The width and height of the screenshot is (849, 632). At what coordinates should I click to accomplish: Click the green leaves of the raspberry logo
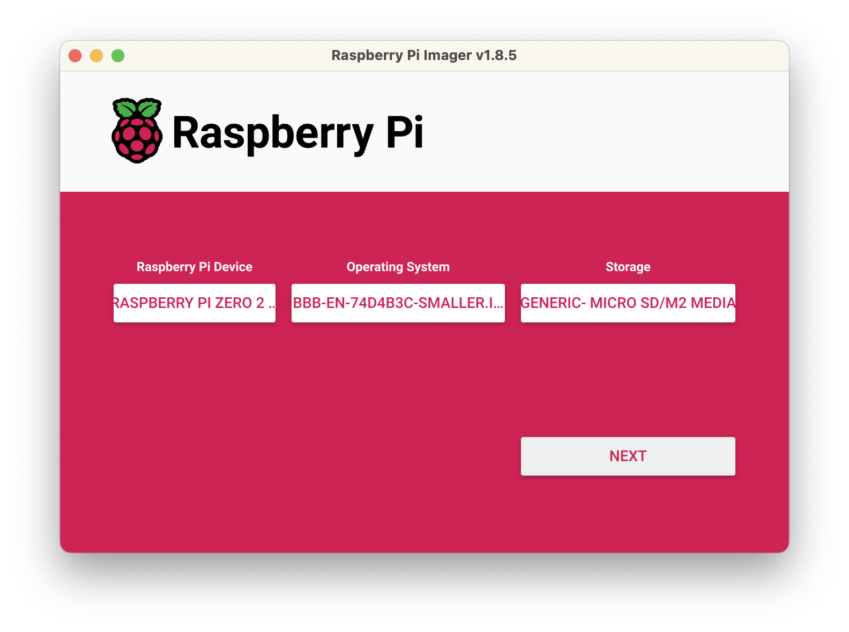click(137, 108)
